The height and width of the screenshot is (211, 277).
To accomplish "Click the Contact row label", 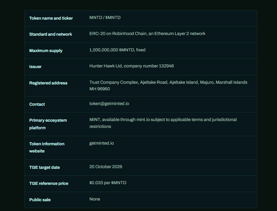I will click(x=37, y=104).
